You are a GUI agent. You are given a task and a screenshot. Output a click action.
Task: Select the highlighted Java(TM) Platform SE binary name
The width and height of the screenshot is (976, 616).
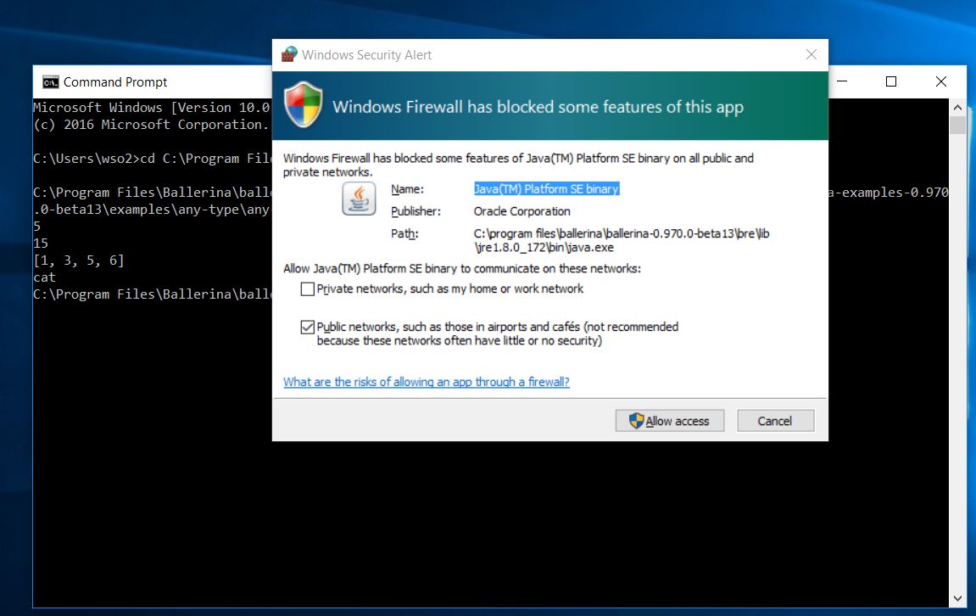[x=547, y=188]
